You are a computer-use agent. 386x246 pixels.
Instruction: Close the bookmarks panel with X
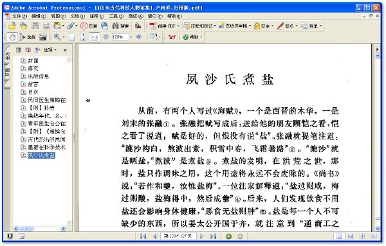pyautogui.click(x=65, y=50)
